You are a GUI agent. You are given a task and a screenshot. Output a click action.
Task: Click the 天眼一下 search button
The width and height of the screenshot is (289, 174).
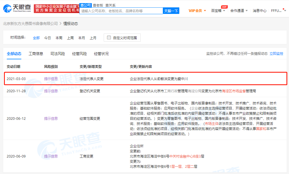point(171,11)
